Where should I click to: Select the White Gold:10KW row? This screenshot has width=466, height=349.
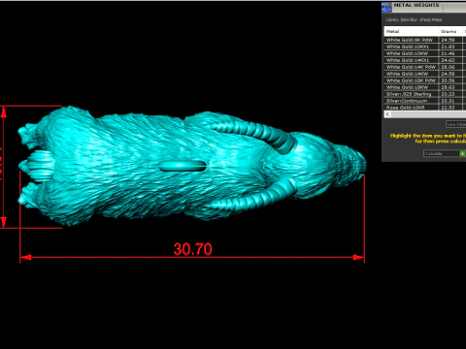click(x=425, y=53)
